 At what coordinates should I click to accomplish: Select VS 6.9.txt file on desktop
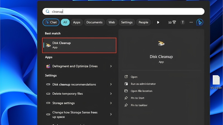216,82
